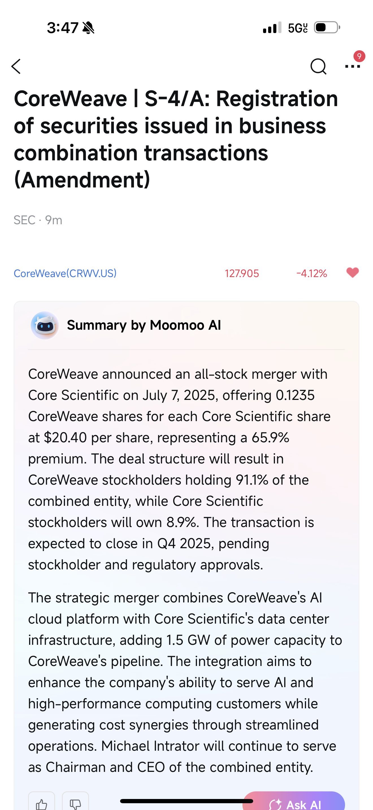Like the summary with thumbs up

coord(42,804)
